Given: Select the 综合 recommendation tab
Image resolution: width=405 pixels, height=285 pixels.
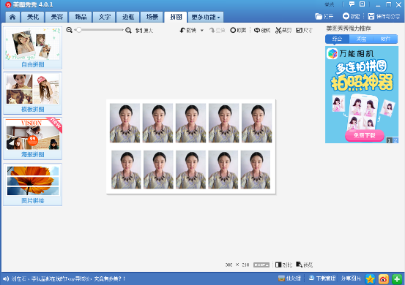Looking at the screenshot, I should click(x=337, y=39).
